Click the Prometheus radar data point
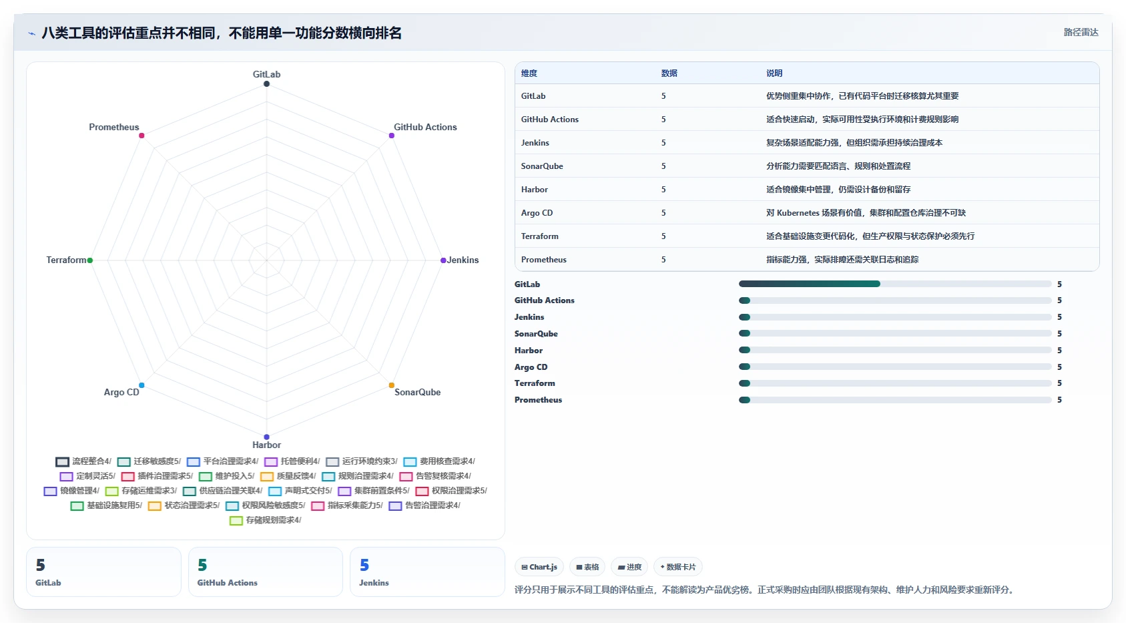Screen dimensions: 1126x623 (142, 136)
